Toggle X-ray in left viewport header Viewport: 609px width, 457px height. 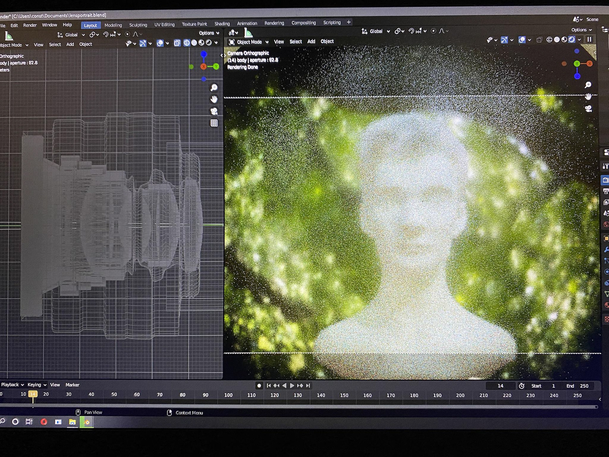[177, 43]
